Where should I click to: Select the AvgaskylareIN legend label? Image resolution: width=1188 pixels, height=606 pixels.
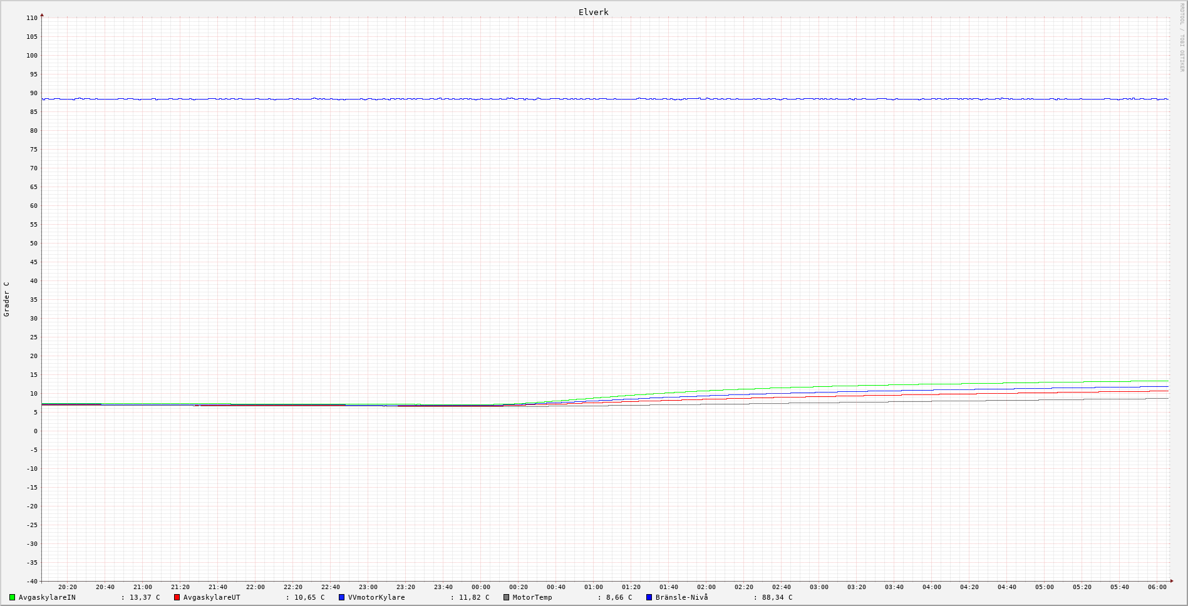click(x=47, y=597)
